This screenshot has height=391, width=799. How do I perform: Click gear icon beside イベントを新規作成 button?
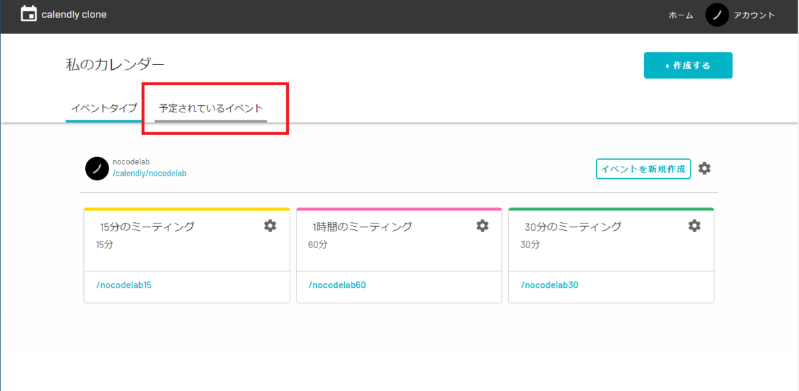pos(704,169)
